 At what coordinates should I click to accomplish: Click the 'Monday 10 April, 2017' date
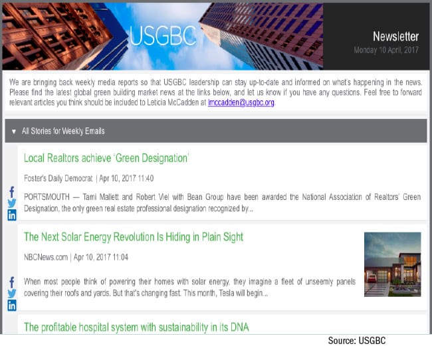(x=386, y=50)
